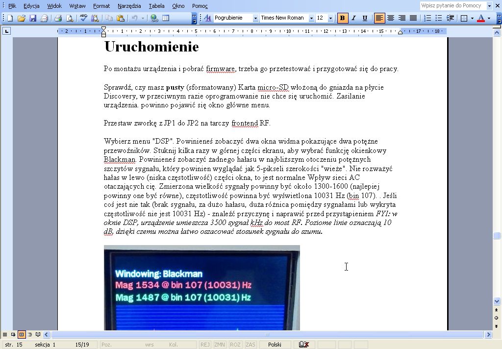The image size is (502, 349).
Task: Open the Narzędzia menu
Action: coord(129,6)
